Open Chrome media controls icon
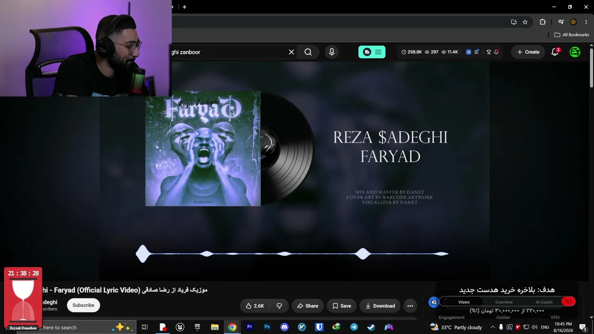Viewport: 594px width, 334px height. [x=561, y=22]
